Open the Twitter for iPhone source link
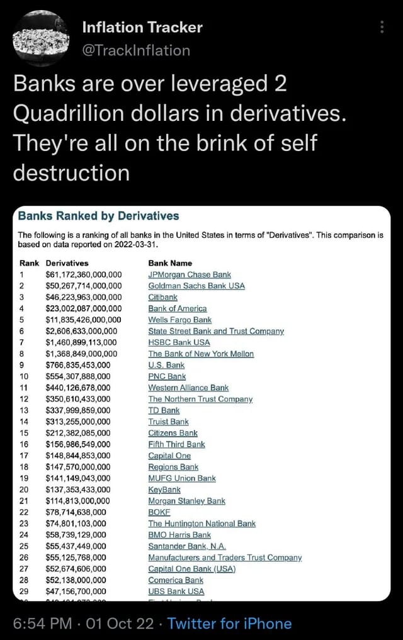 pos(229,624)
